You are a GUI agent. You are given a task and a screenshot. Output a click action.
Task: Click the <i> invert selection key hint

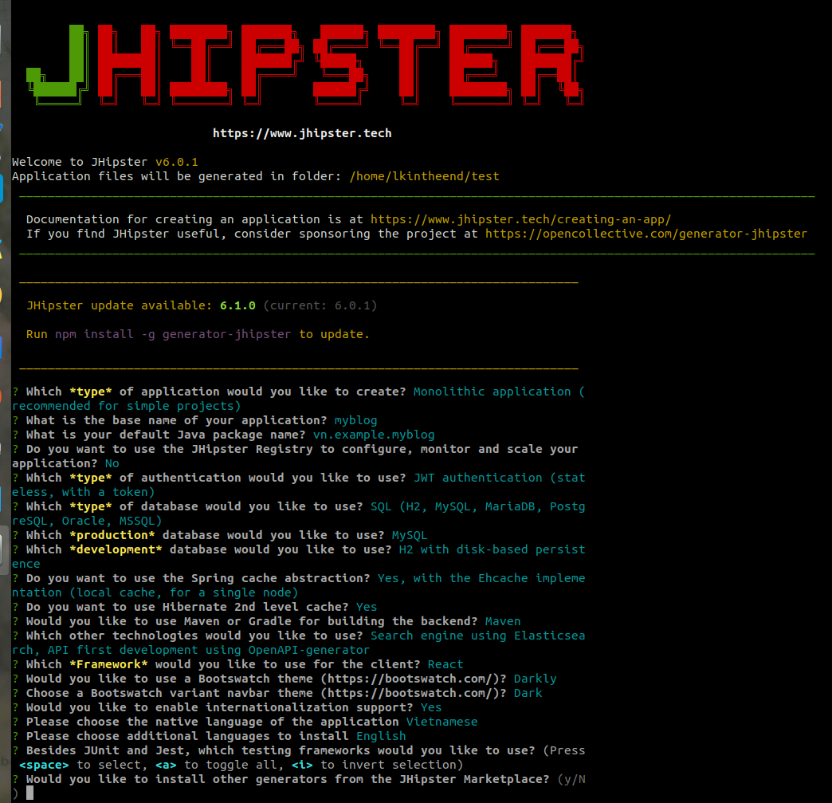tap(302, 764)
